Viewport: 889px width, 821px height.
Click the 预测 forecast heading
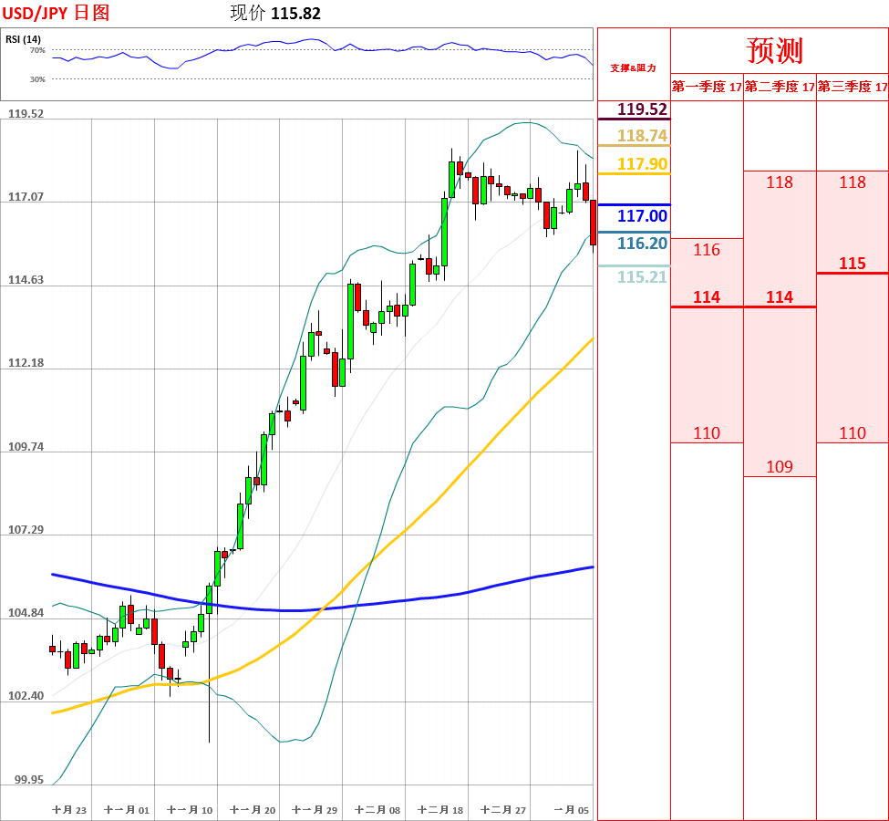tap(775, 50)
